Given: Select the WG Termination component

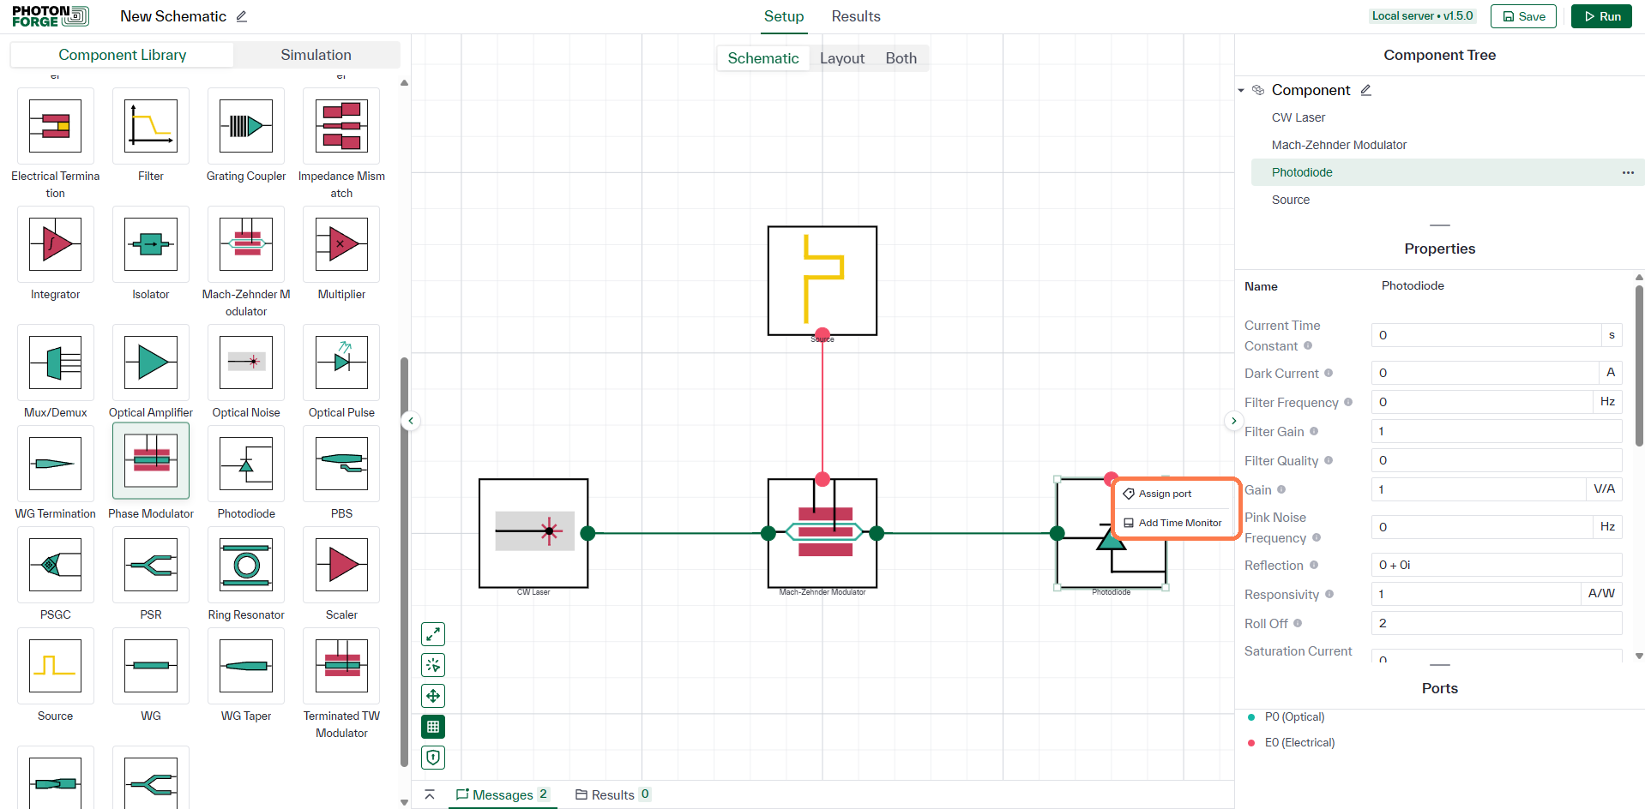Looking at the screenshot, I should [55, 464].
